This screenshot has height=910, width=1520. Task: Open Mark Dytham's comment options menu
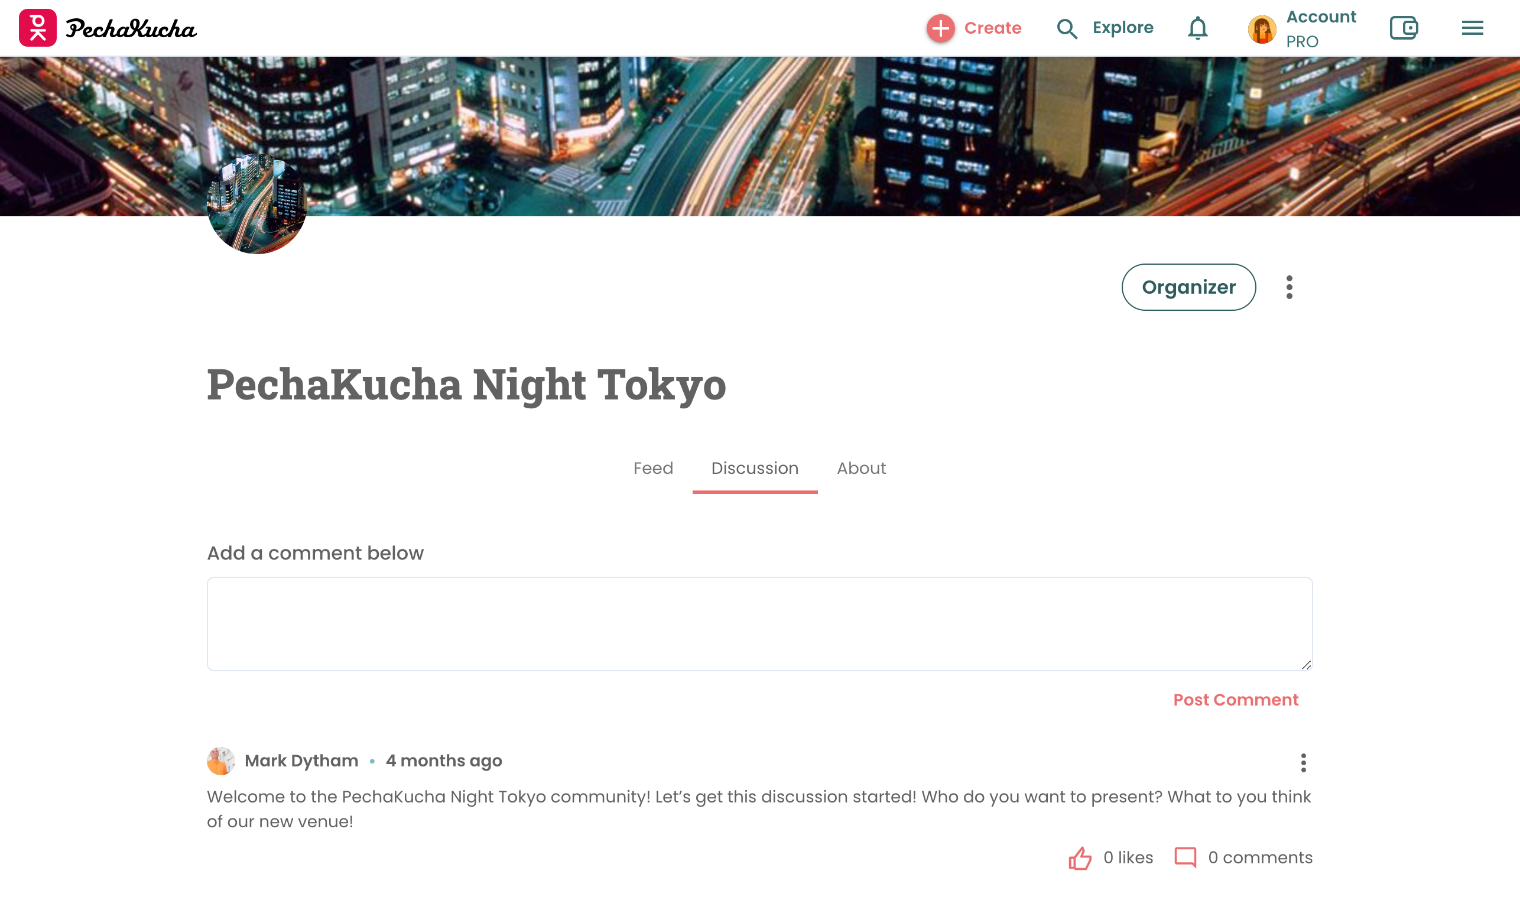(x=1303, y=762)
